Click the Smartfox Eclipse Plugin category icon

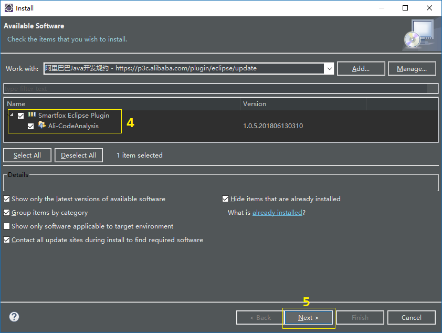[x=32, y=115]
